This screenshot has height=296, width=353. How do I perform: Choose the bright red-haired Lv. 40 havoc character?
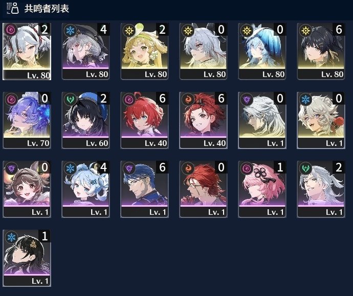click(x=145, y=120)
